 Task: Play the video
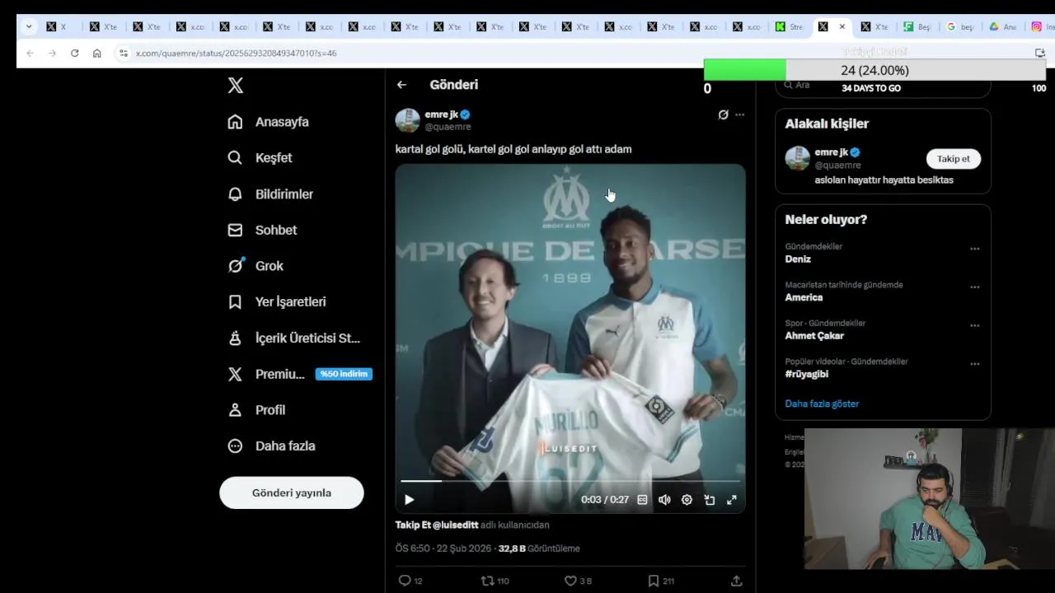coord(409,500)
